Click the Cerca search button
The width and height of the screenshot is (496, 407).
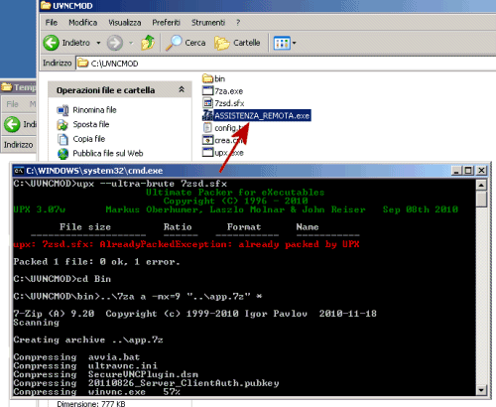[186, 43]
